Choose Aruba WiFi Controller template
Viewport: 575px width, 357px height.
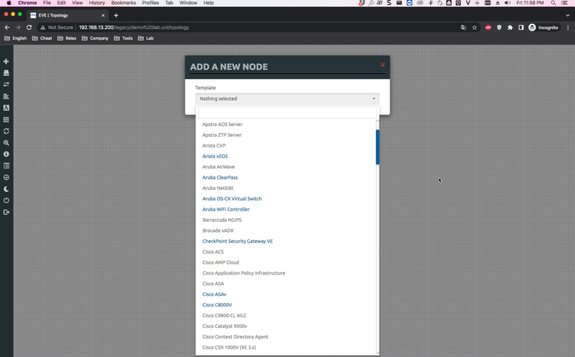226,209
